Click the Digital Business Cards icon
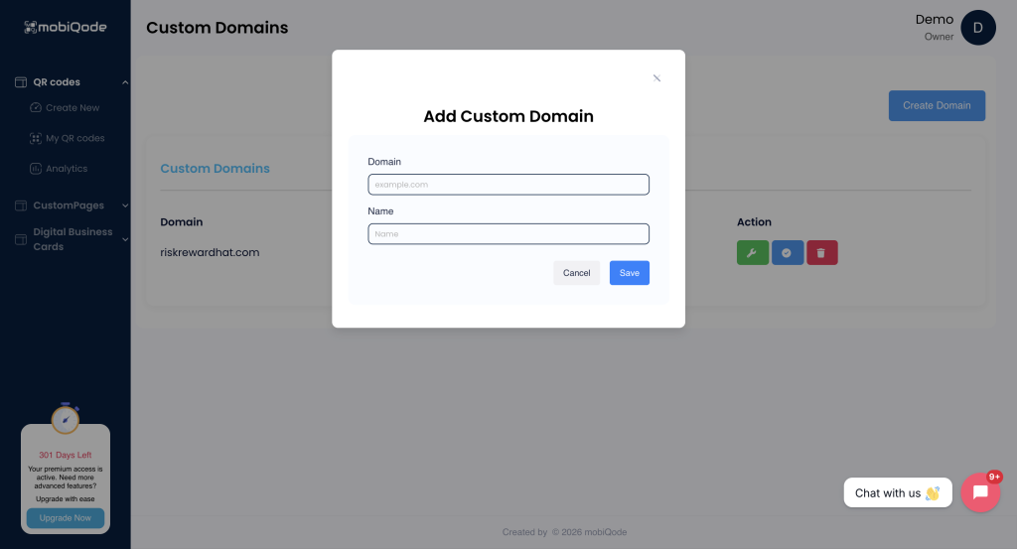Image resolution: width=1017 pixels, height=549 pixels. point(21,239)
